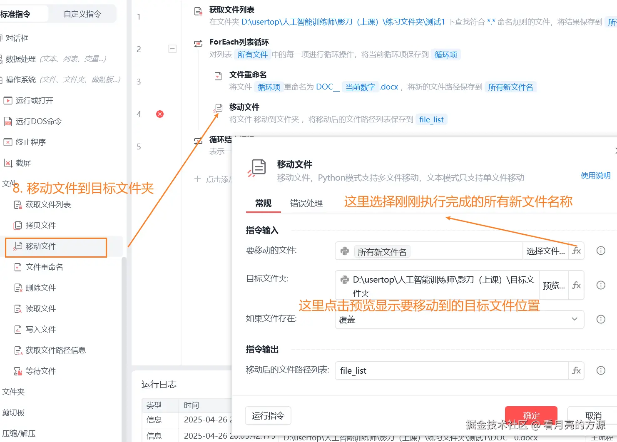This screenshot has width=617, height=442.
Task: Click the 终止程序 icon
Action: tap(7, 142)
